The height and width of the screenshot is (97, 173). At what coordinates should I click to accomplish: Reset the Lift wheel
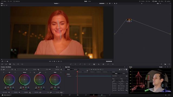pos(15,72)
